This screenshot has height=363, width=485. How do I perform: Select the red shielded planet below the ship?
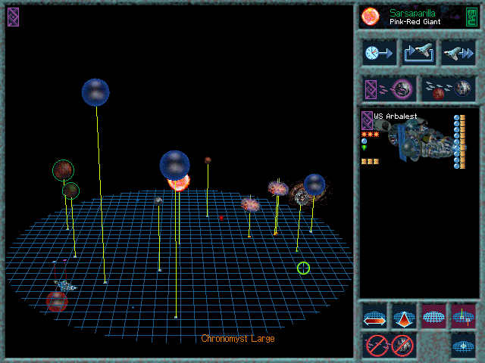(57, 301)
